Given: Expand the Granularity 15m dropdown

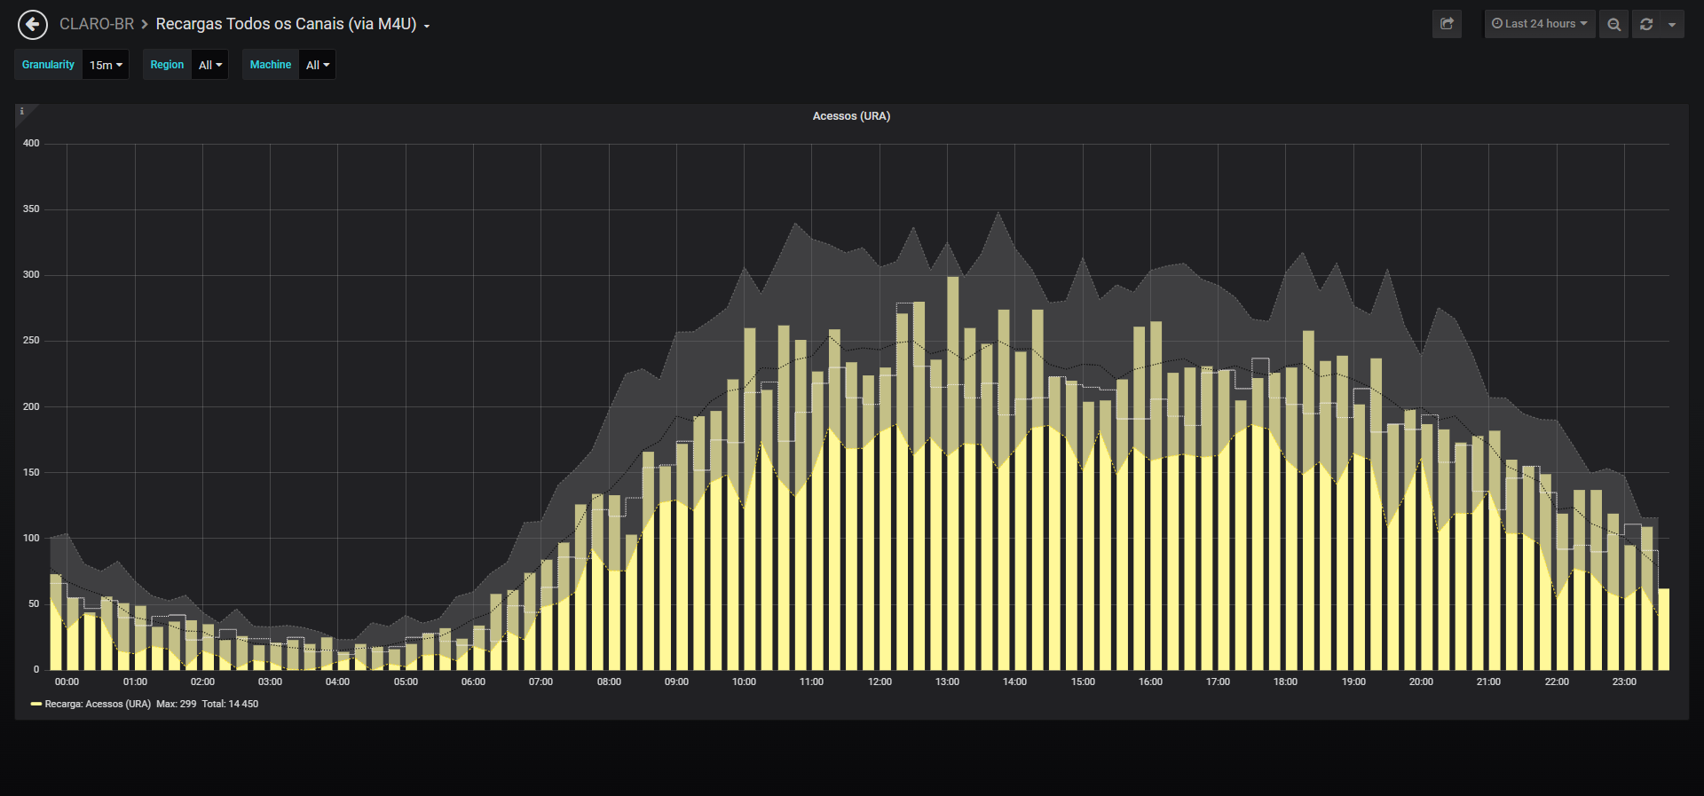Looking at the screenshot, I should click(106, 65).
